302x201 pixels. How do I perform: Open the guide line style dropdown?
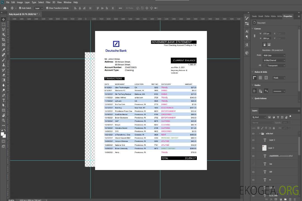[279, 91]
